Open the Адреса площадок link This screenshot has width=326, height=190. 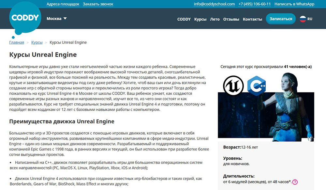63,4
